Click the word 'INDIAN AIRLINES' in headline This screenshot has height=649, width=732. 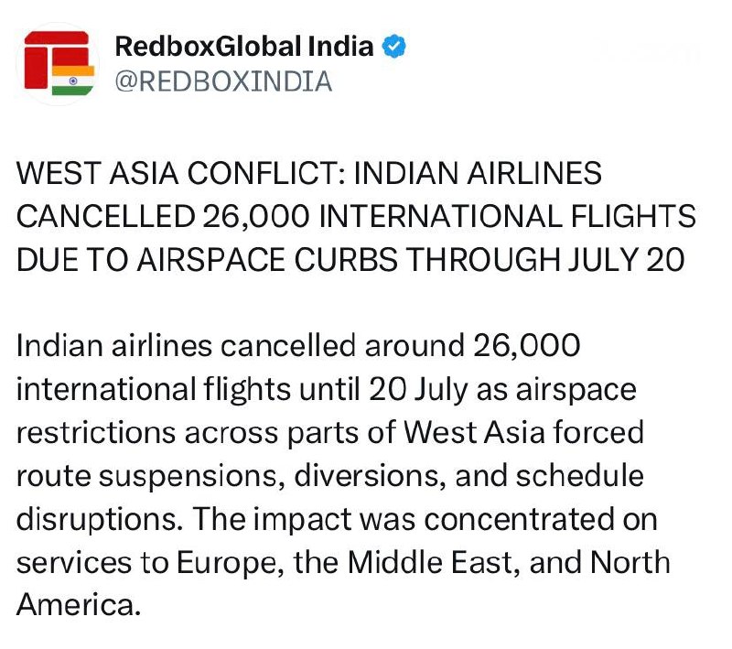pyautogui.click(x=478, y=173)
